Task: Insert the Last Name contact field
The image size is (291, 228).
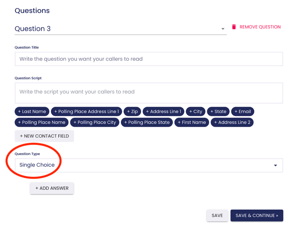Action: pyautogui.click(x=32, y=112)
